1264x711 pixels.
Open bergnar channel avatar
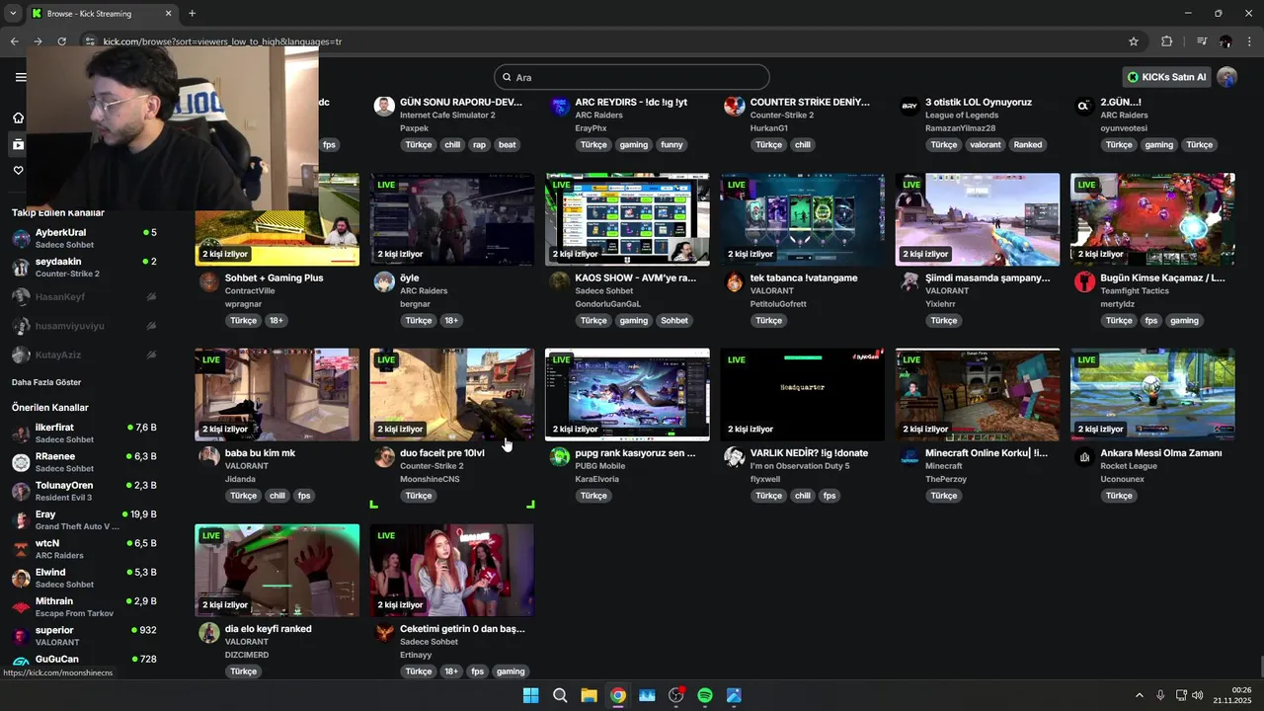[x=384, y=282]
